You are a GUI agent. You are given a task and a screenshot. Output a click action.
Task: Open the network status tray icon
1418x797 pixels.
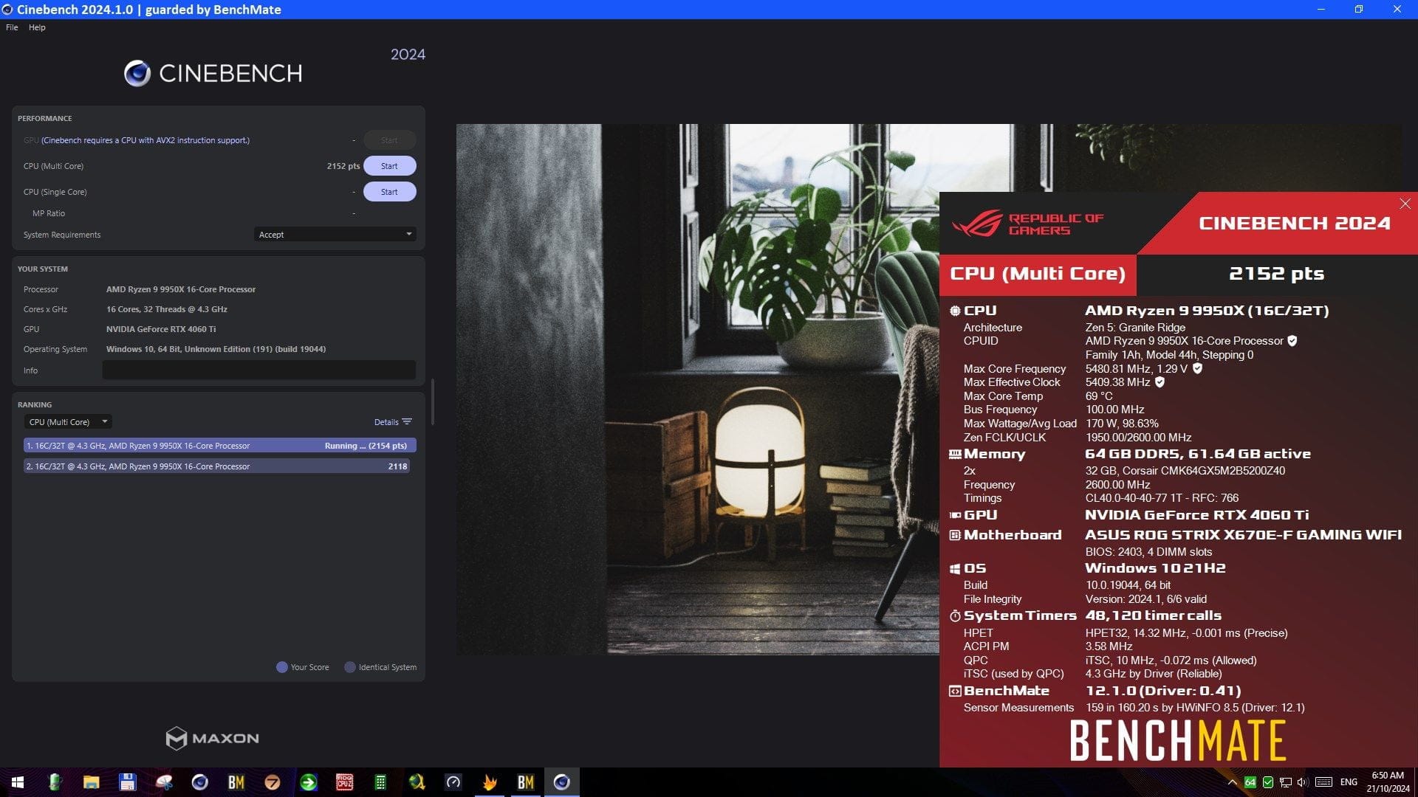1285,782
